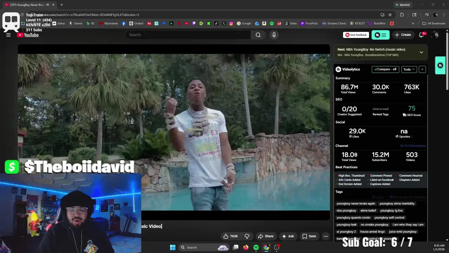The width and height of the screenshot is (449, 253).
Task: Open the TikTok bookmark icon
Action: [x=216, y=24]
